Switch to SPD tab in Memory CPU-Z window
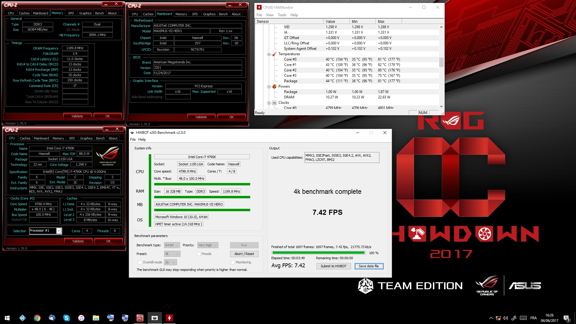 71,13
